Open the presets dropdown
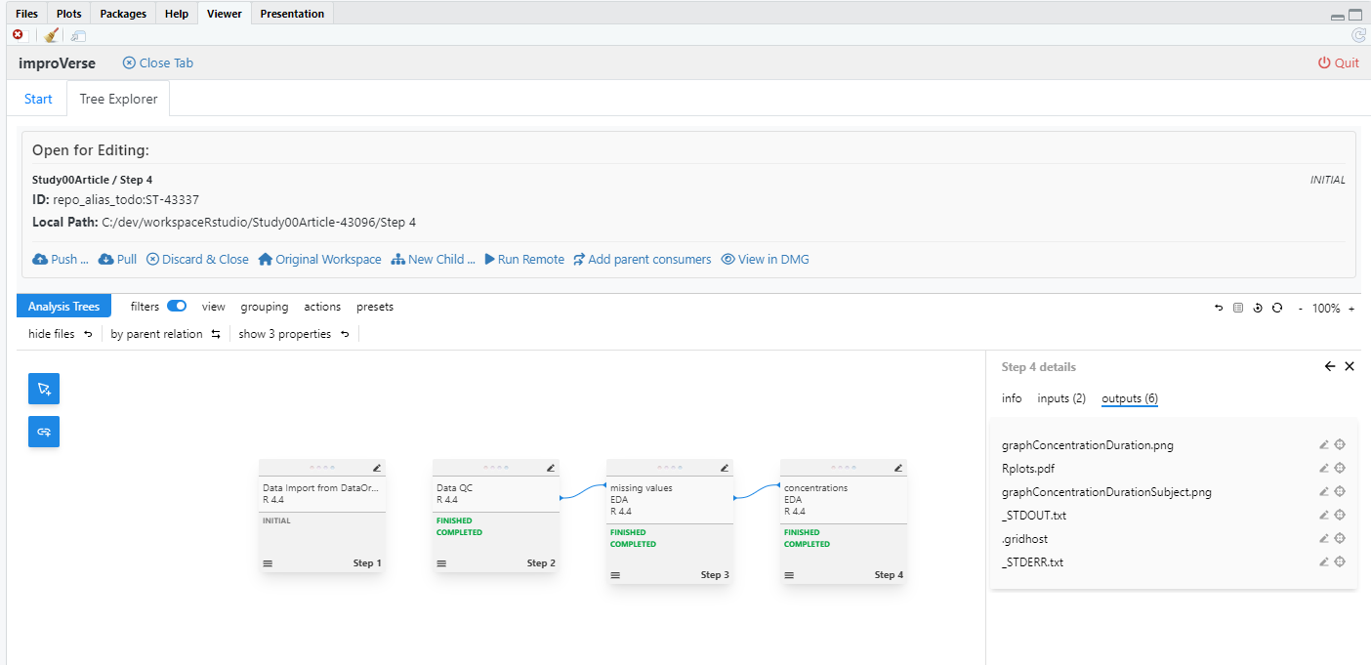Image resolution: width=1371 pixels, height=665 pixels. point(375,307)
